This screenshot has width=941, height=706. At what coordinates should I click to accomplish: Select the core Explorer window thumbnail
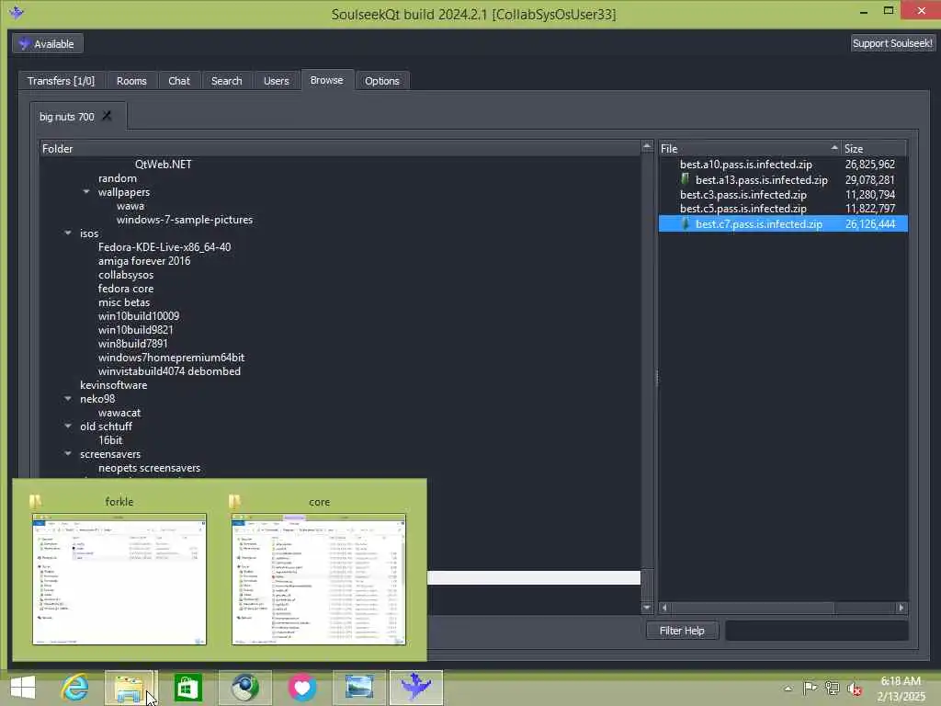tap(319, 579)
